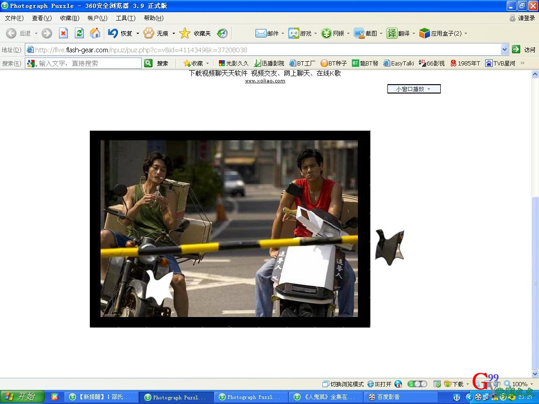Open the 应用盒子 app box icon
Image resolution: width=539 pixels, height=404 pixels.
coord(424,33)
